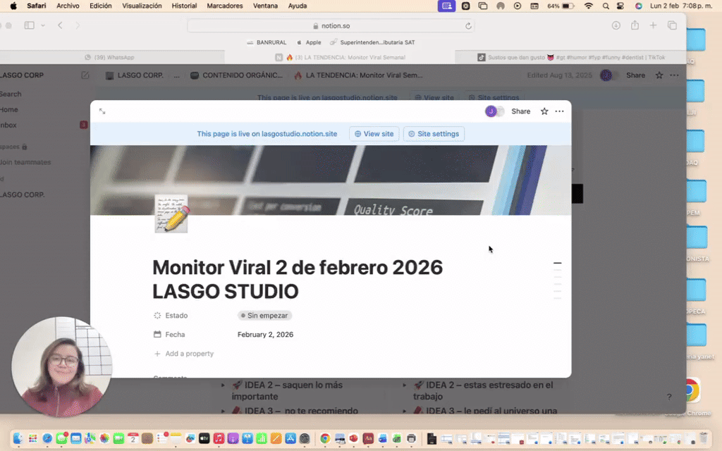Screen dimensions: 722x451
Task: Open the Sin empezar status selector
Action: pyautogui.click(x=265, y=316)
